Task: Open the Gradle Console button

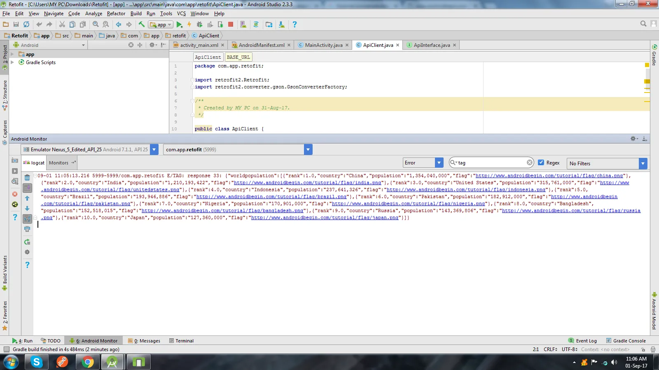Action: point(626,341)
